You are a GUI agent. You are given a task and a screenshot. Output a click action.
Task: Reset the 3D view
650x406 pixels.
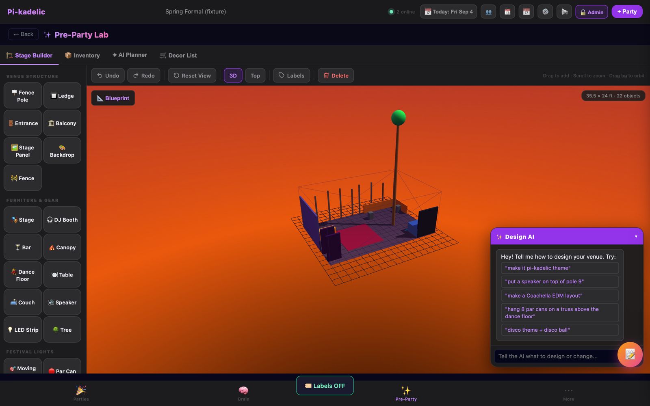point(192,76)
